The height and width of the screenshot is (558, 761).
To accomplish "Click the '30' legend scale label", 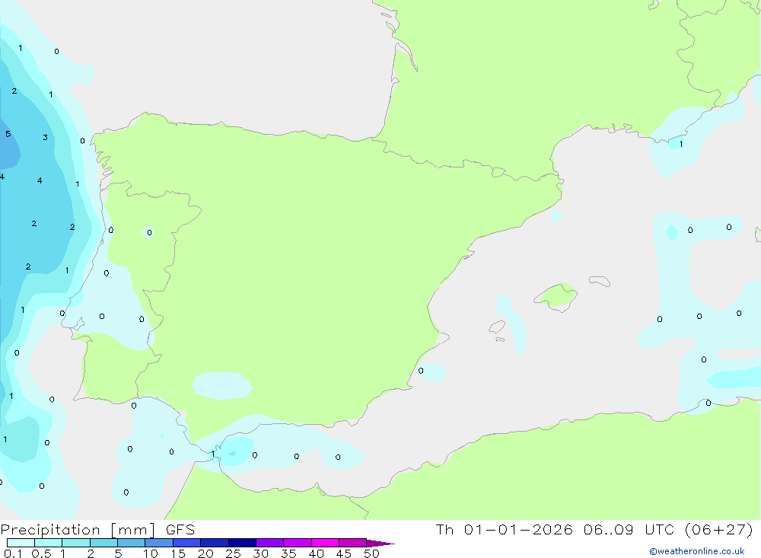I will tap(261, 553).
